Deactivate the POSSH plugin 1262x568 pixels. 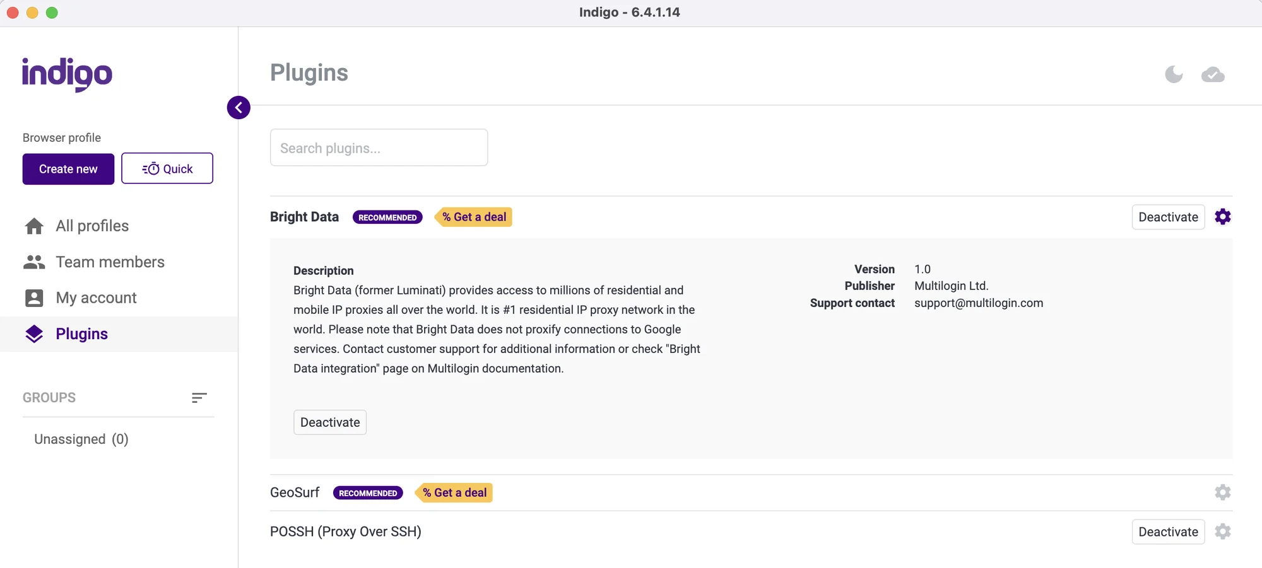pyautogui.click(x=1168, y=531)
